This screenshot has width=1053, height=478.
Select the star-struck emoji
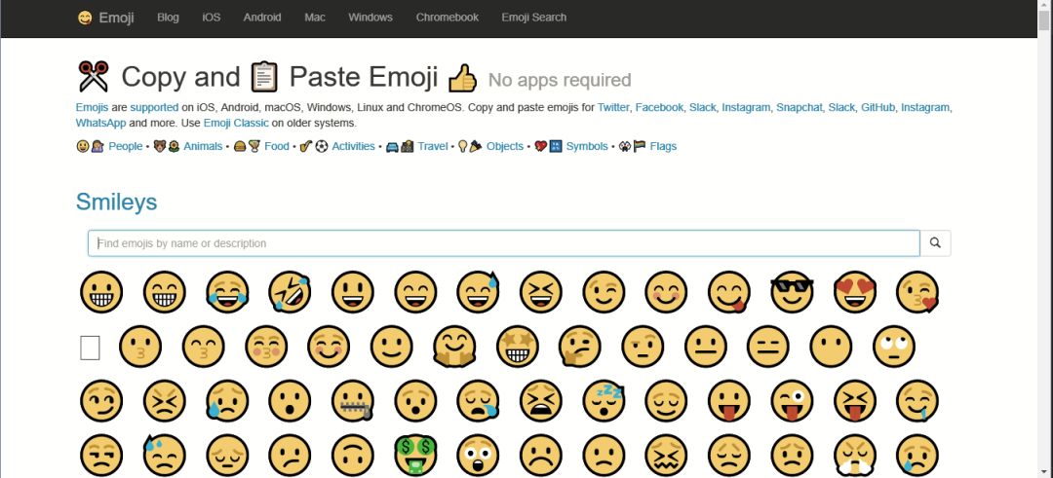point(518,347)
